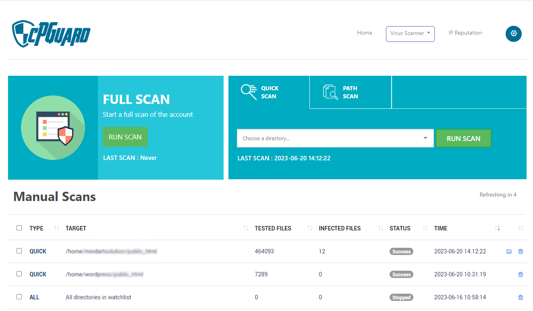The image size is (533, 311).
Task: Switch to the Path Scan tab
Action: [x=350, y=92]
